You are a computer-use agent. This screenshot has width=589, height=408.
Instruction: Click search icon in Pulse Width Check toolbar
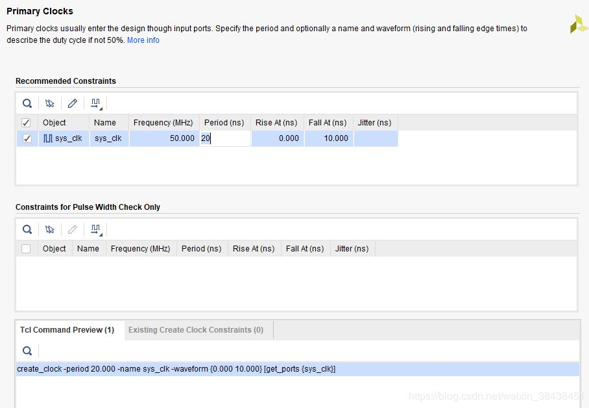tap(27, 229)
